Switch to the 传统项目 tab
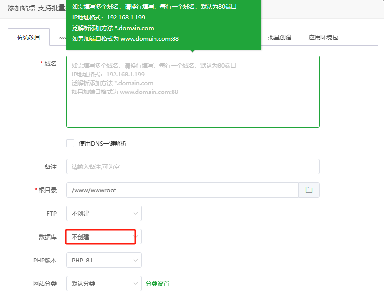Viewport: 384px width, 299px height. click(29, 37)
